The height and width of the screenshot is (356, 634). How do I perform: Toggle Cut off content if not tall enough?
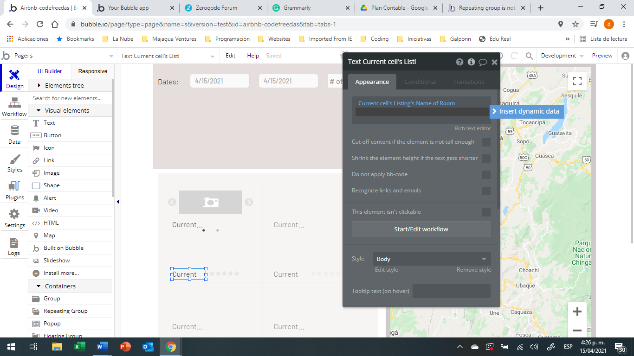(x=486, y=142)
